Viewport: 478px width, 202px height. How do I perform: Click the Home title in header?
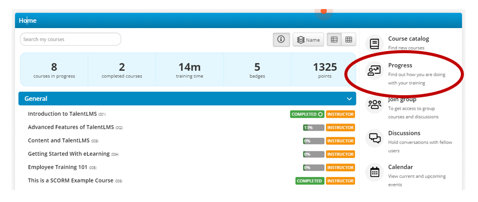pyautogui.click(x=28, y=21)
